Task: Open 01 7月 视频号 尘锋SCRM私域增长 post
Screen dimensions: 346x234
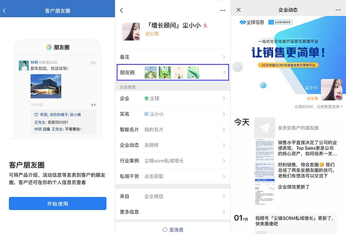Action: 295,221
